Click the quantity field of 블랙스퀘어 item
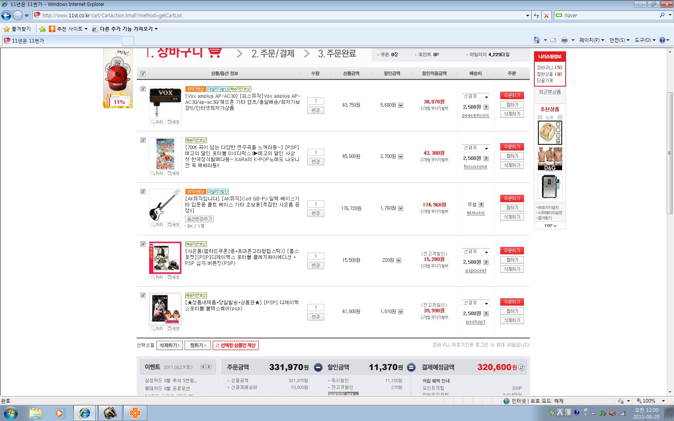 316,308
